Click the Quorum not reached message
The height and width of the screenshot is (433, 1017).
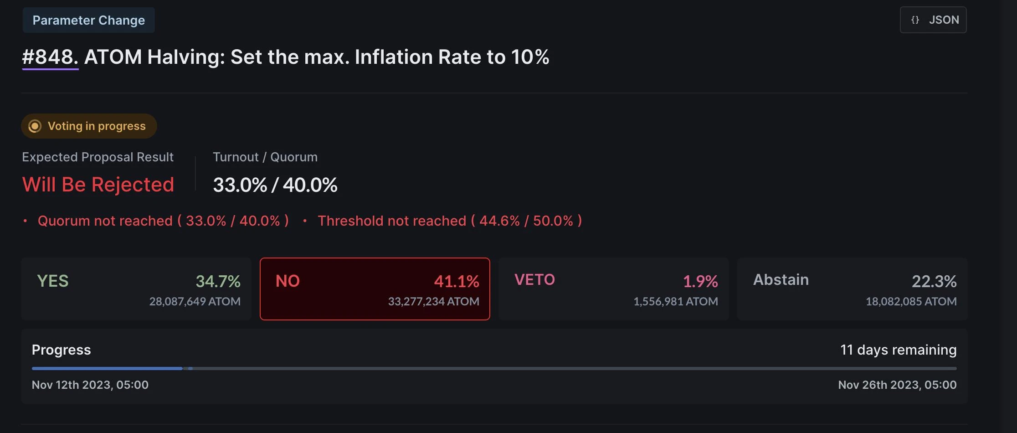click(x=163, y=221)
